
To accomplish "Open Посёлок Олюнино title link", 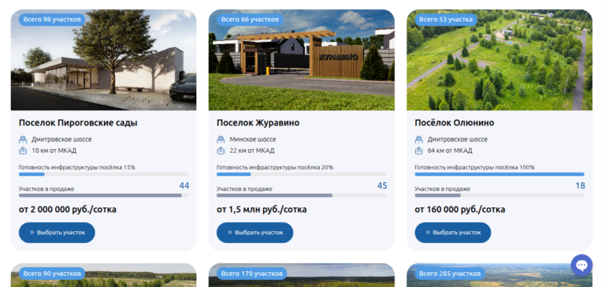I will pos(454,123).
